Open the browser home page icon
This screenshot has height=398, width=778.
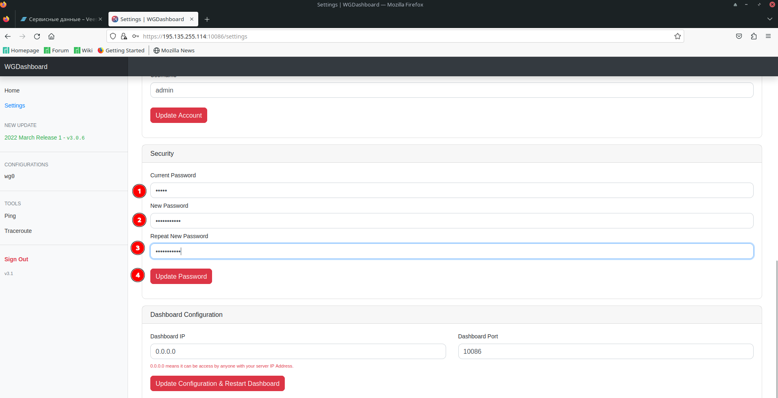[x=52, y=37]
